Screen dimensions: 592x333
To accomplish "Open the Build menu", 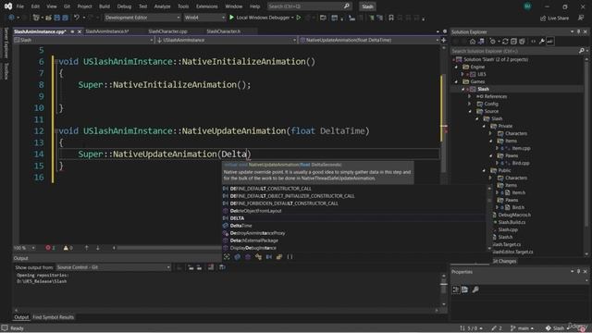I will click(105, 6).
